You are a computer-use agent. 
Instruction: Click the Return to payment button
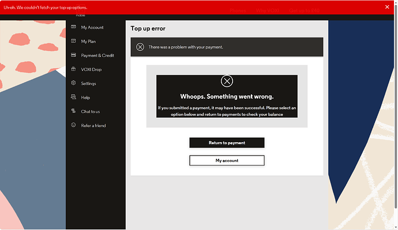point(227,143)
